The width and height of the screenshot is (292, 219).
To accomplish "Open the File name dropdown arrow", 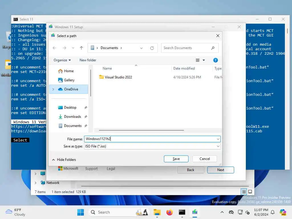I will [218, 139].
